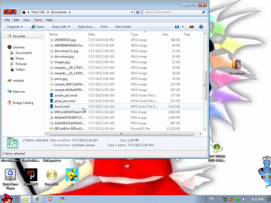This screenshot has height=203, width=271.
Task: Select OpenMPT desktop icon
Action: 31,175
